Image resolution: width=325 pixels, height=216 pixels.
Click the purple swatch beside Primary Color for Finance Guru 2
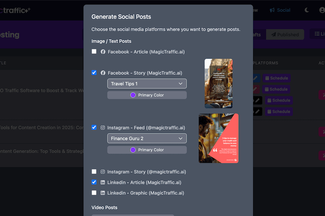coord(133,149)
